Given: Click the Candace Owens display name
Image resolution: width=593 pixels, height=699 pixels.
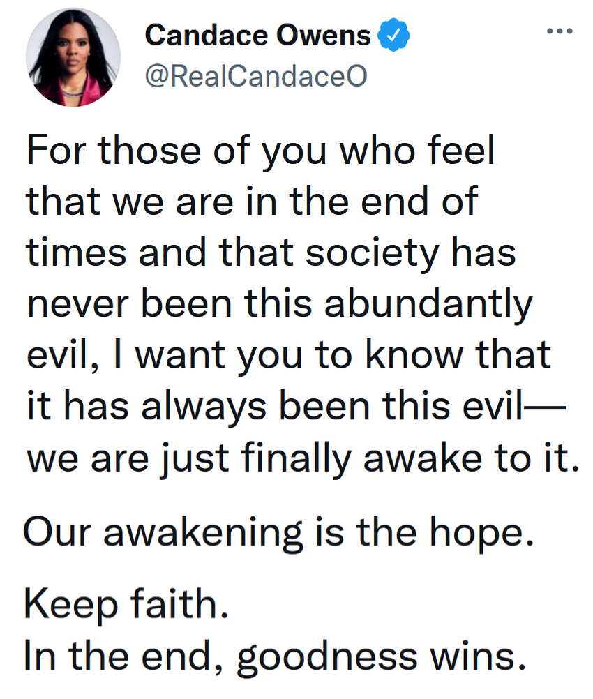Looking at the screenshot, I should pyautogui.click(x=257, y=35).
